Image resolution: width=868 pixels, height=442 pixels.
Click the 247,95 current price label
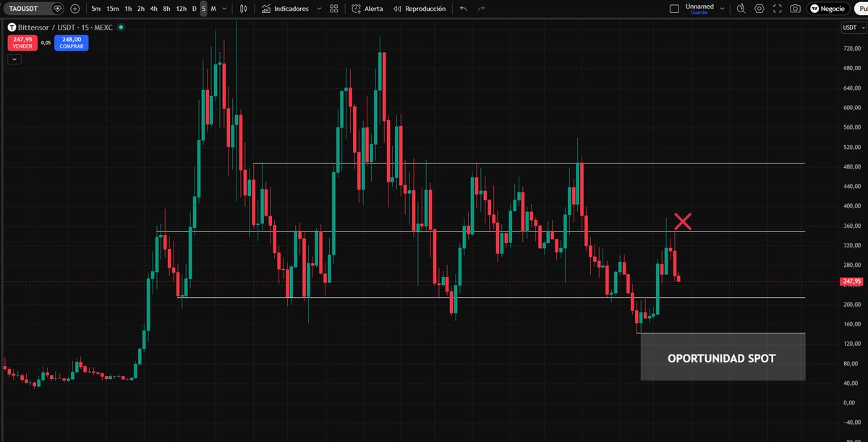(x=852, y=281)
